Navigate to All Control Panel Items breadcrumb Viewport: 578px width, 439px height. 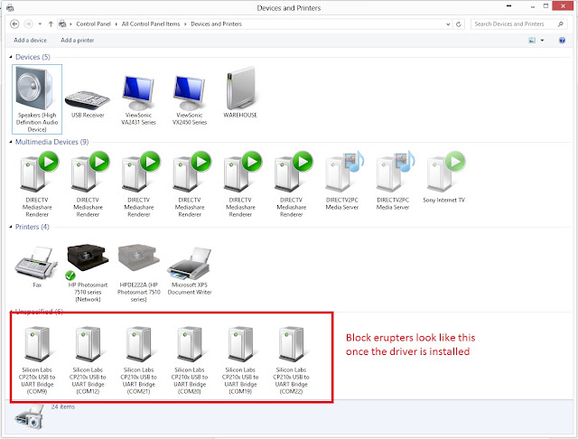click(151, 24)
